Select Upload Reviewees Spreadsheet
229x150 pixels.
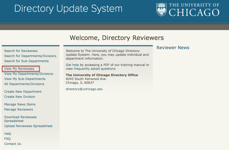coord(28,126)
